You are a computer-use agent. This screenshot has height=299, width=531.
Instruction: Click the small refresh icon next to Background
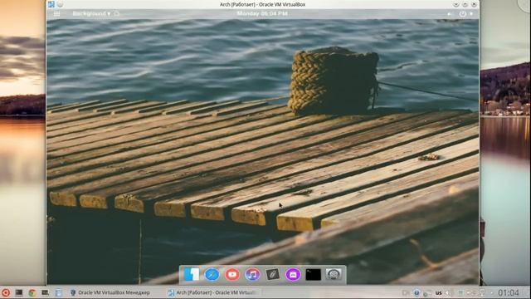117,13
